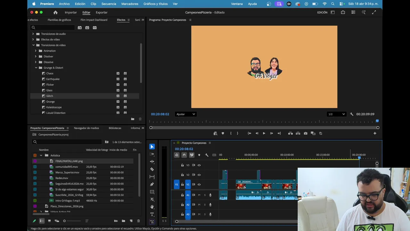Delete selected item with Project trash icon
410x231 pixels.
point(138,221)
